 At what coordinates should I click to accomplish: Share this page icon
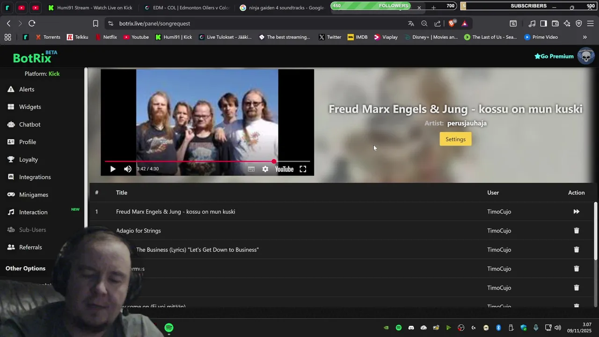[x=438, y=23]
